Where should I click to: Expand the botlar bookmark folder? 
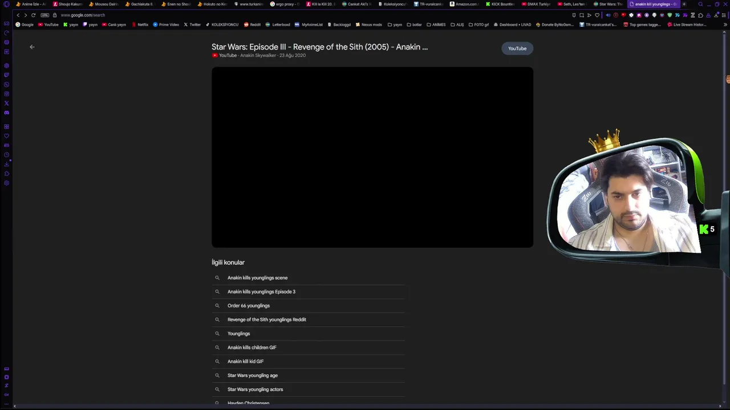pos(414,24)
